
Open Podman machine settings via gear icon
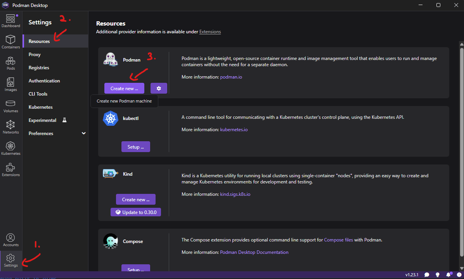pyautogui.click(x=159, y=88)
